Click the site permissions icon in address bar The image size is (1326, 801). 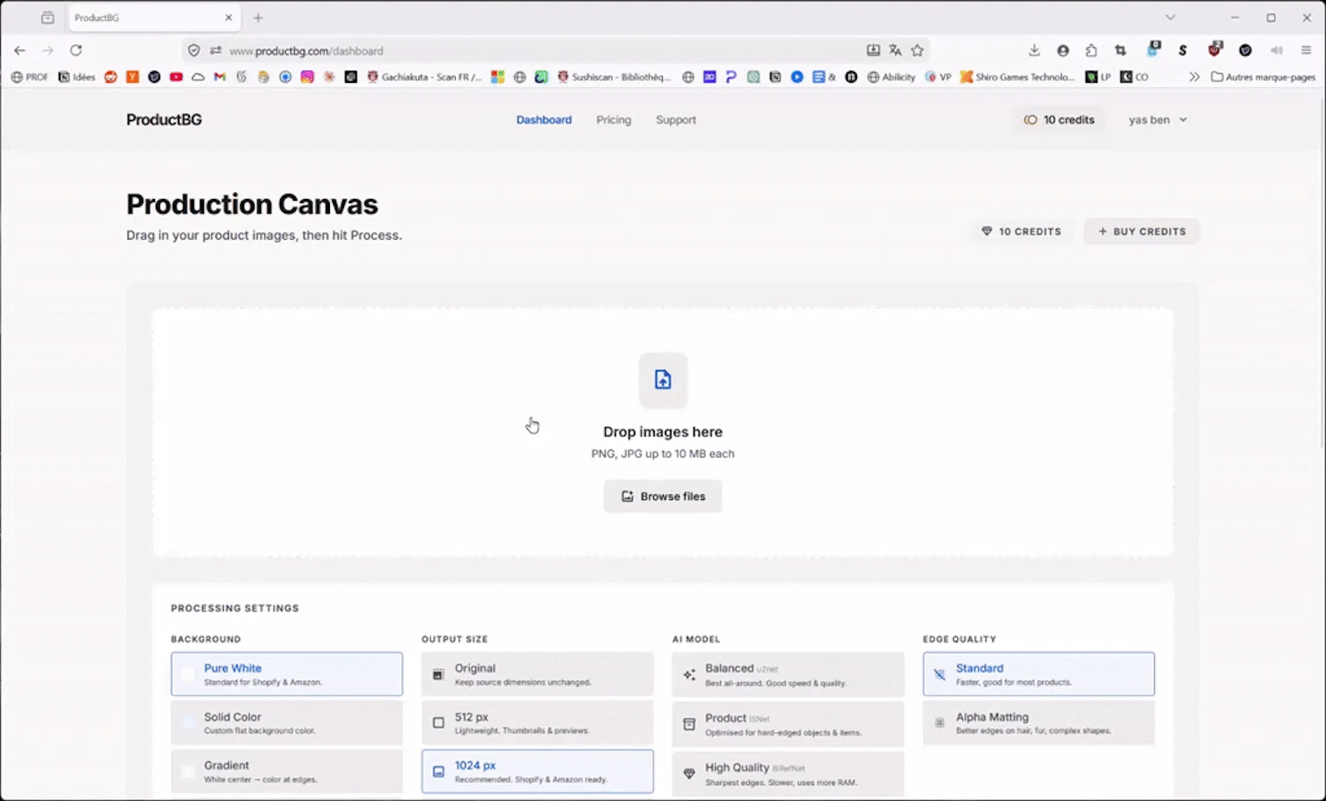[215, 51]
